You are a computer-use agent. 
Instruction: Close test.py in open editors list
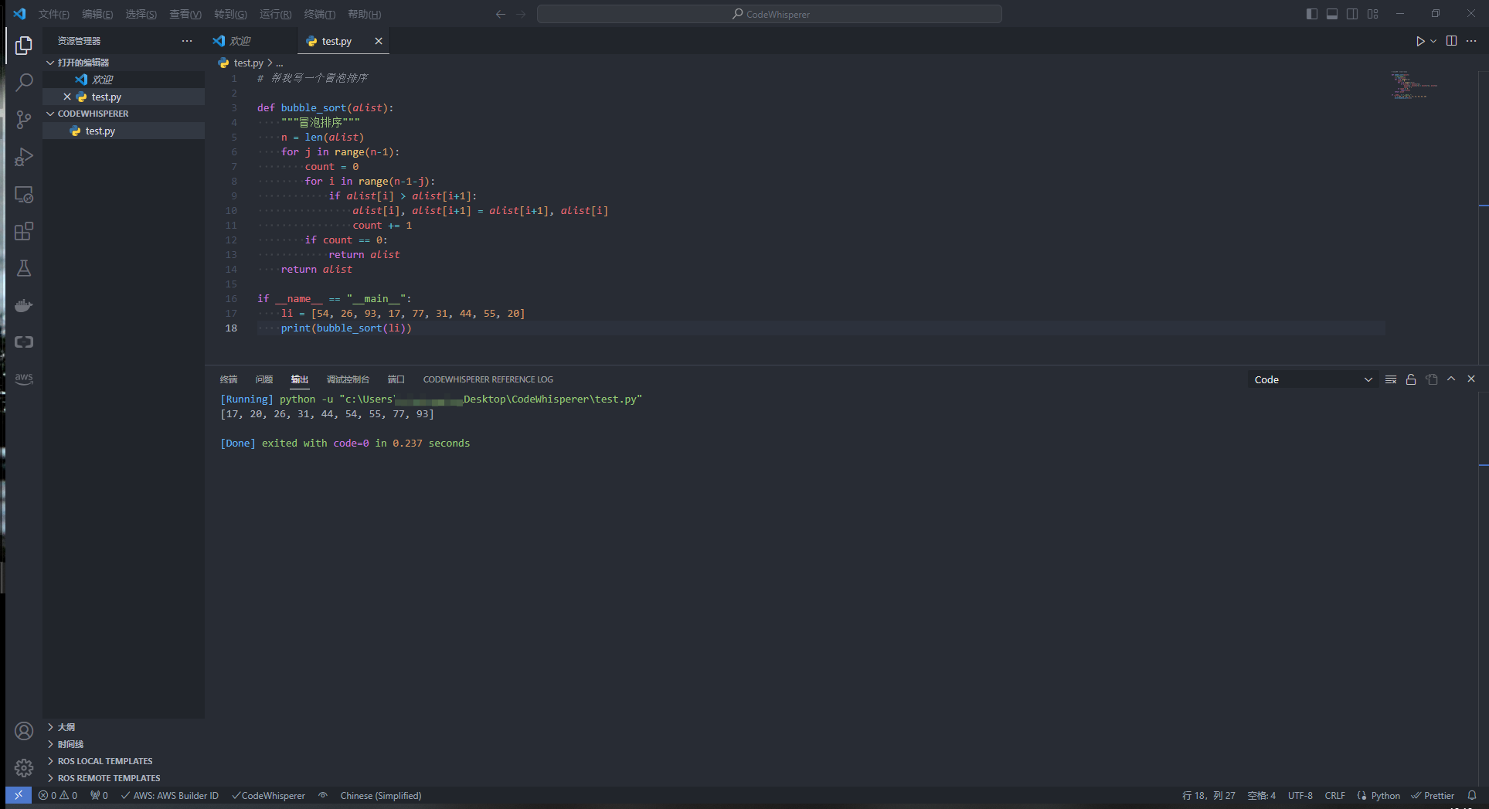[x=67, y=97]
